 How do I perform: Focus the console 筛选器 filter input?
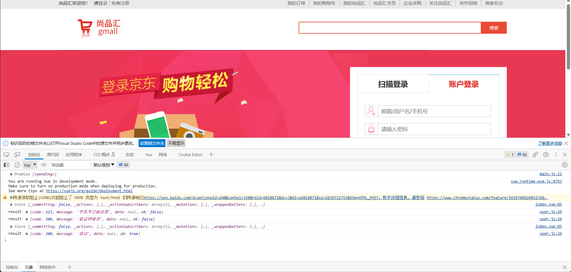70,165
